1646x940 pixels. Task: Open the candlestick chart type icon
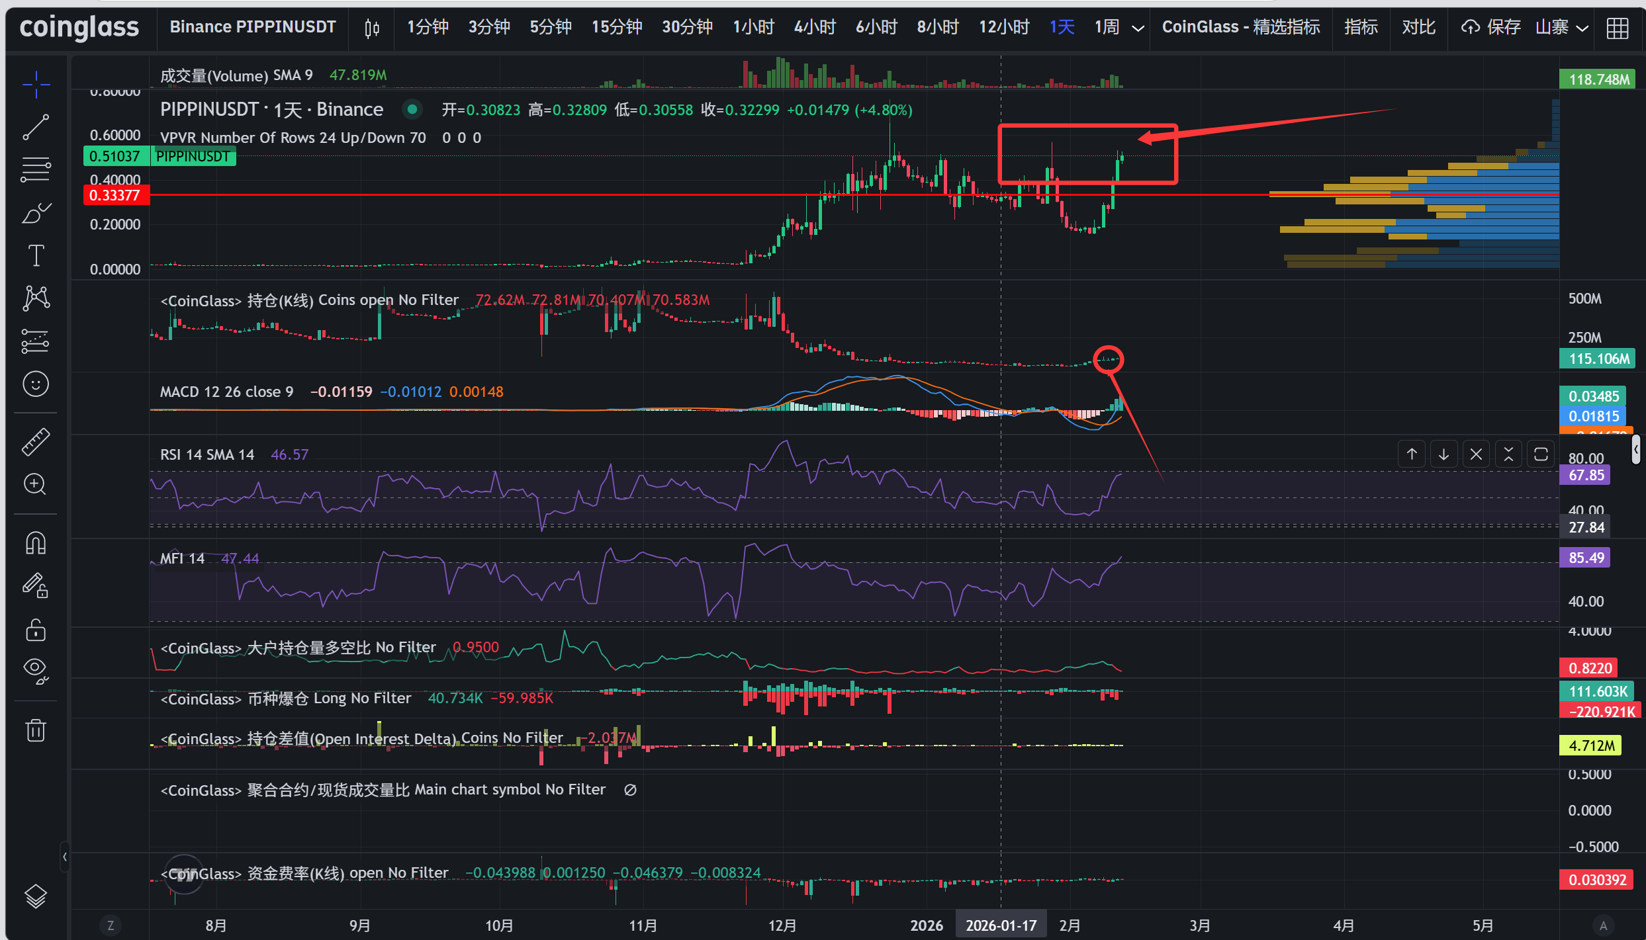tap(372, 28)
